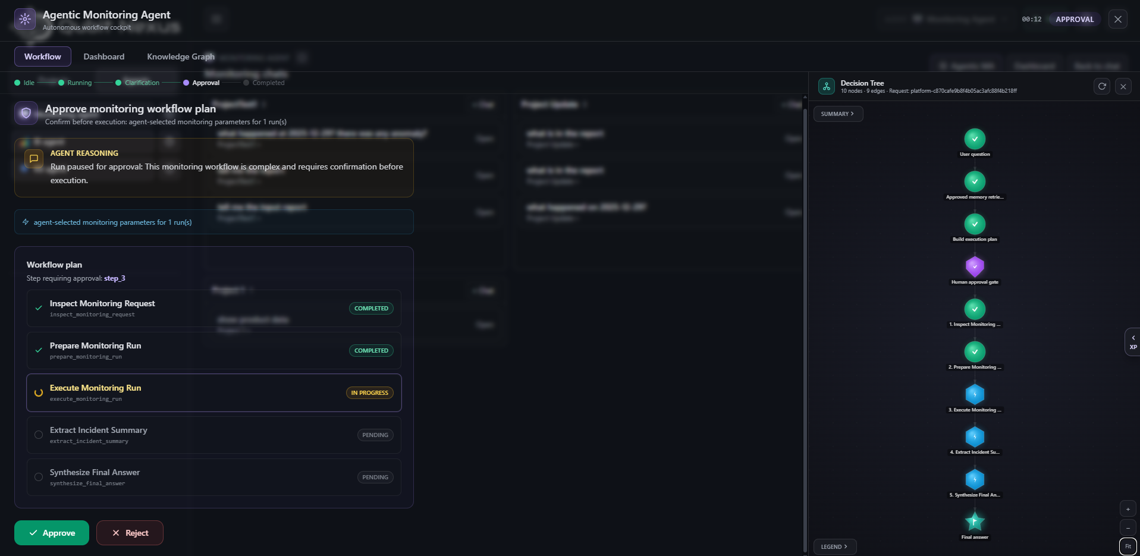1140x556 pixels.
Task: Select the Clarification stage indicator
Action: coord(137,83)
